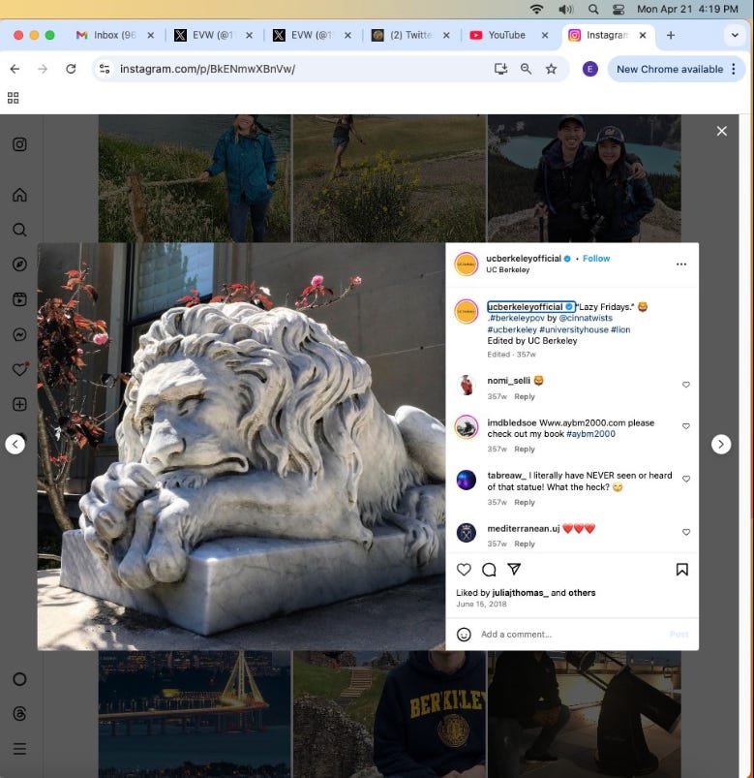Open Instagram logo in left sidebar
754x778 pixels.
[x=19, y=144]
